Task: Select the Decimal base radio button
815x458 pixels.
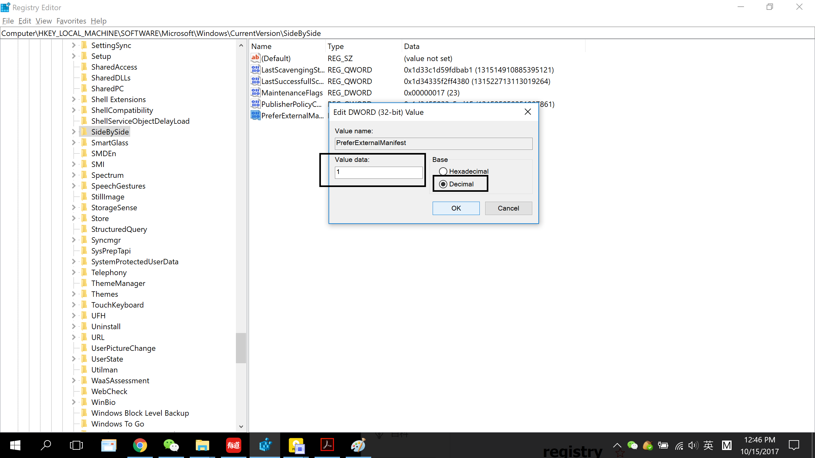Action: 443,184
